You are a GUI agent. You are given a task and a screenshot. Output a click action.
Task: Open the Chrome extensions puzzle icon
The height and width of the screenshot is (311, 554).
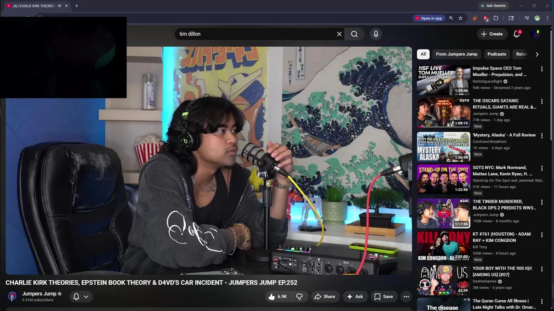pos(496,18)
